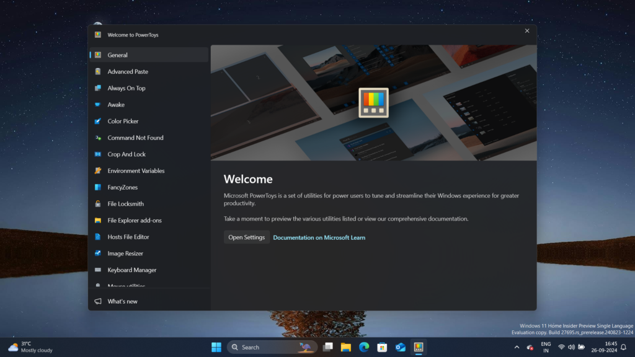This screenshot has height=357, width=635.
Task: Click the What's new megaphone icon
Action: 98,301
